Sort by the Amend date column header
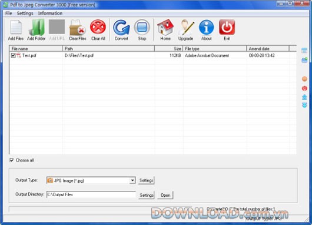The image size is (312, 225). 268,49
